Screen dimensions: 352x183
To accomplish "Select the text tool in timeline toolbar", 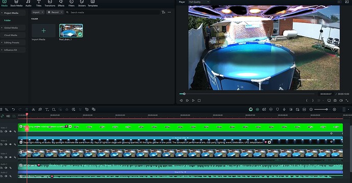I will tap(47, 109).
